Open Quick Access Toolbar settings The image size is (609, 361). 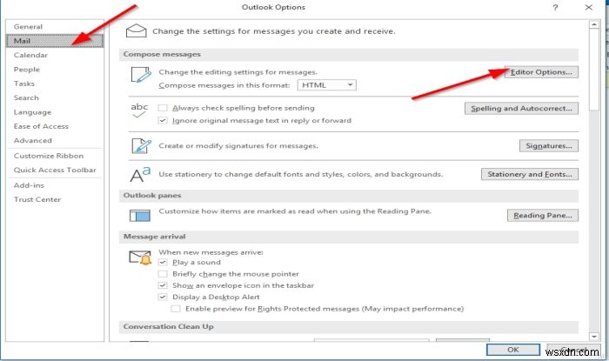pos(55,170)
